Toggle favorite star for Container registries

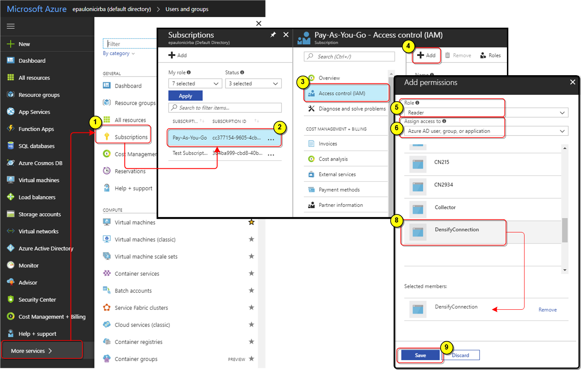tap(252, 342)
